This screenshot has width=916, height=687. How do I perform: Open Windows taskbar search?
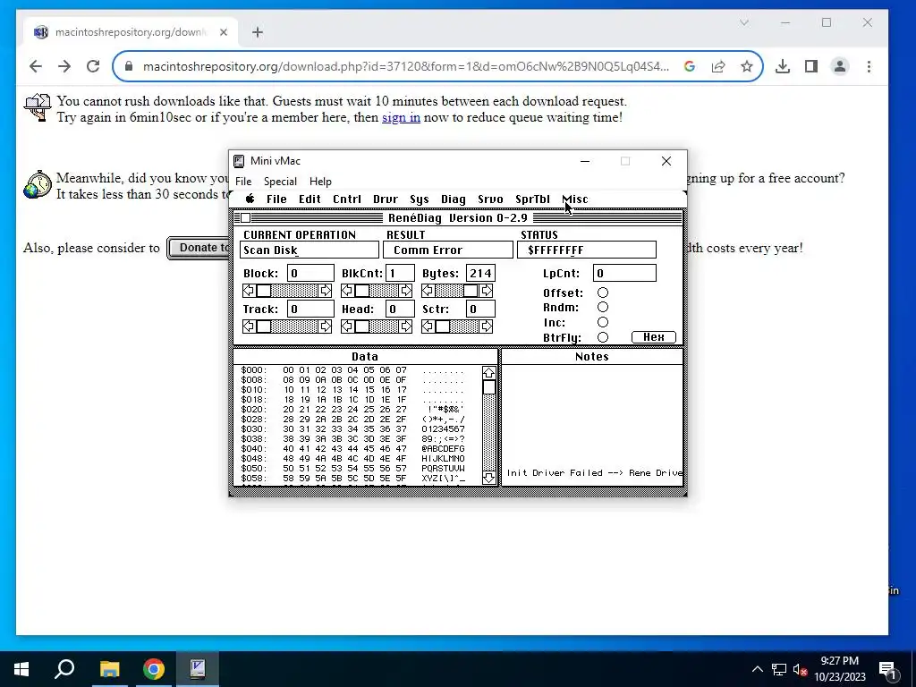click(x=64, y=669)
